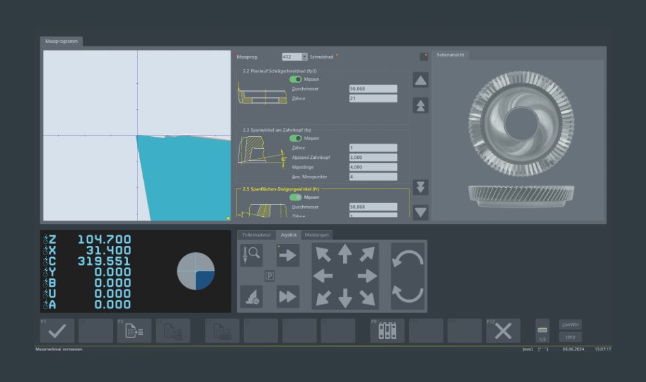
Task: Click the LiveWin button
Action: point(570,325)
